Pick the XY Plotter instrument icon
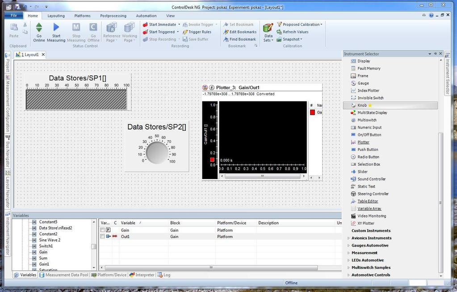Viewport: 457px width, 292px height. tap(353, 223)
